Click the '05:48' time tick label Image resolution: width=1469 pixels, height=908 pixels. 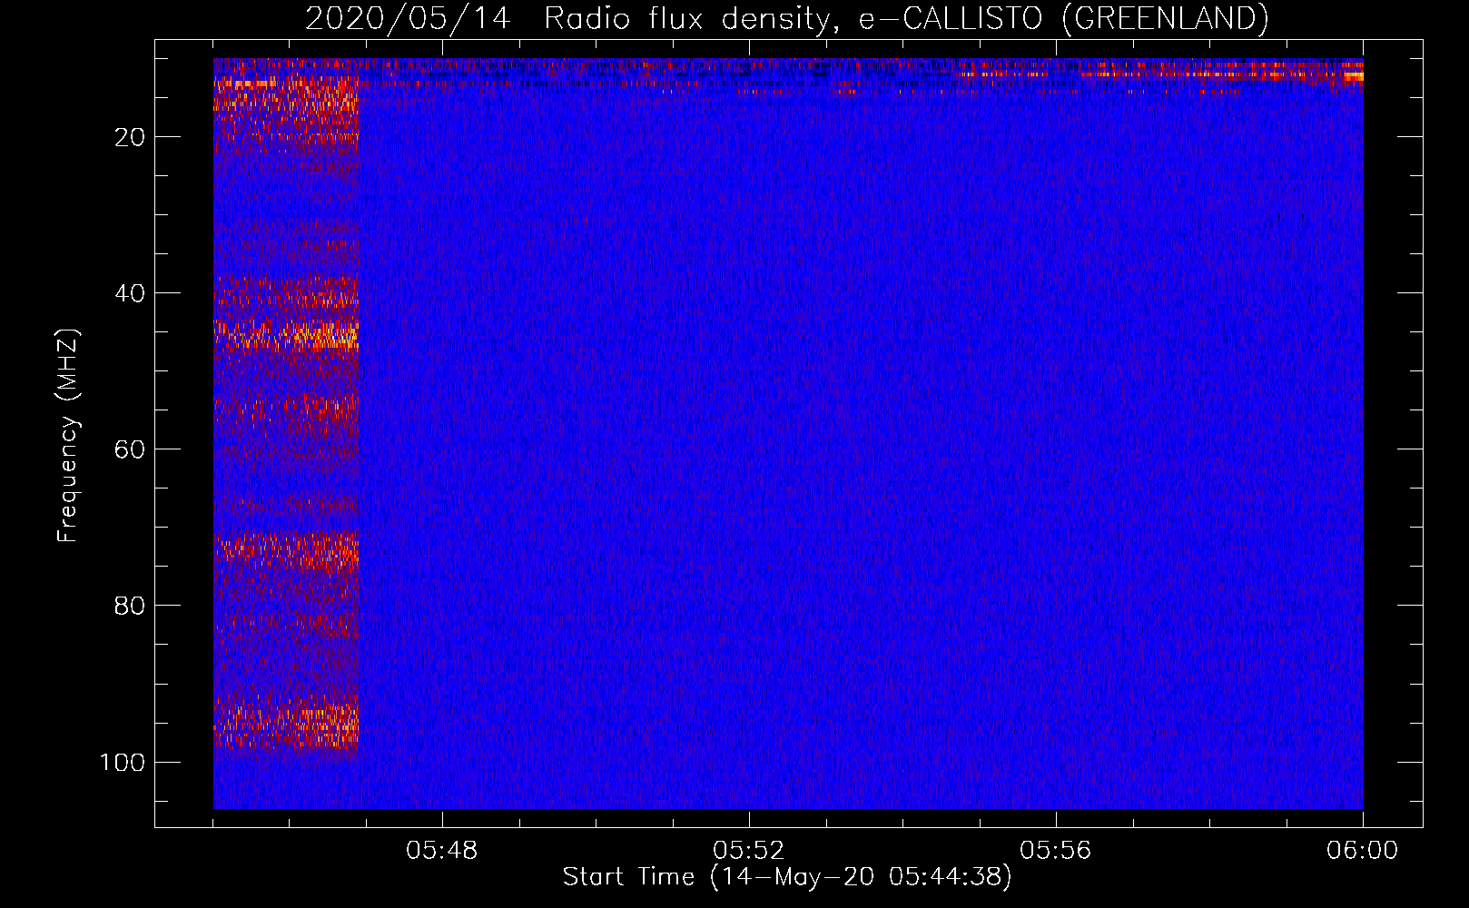pos(442,851)
